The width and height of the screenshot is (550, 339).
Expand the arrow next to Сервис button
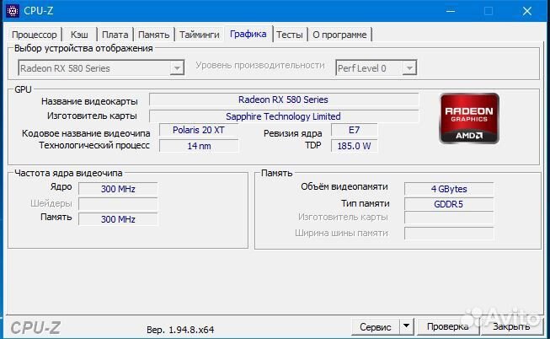click(406, 326)
